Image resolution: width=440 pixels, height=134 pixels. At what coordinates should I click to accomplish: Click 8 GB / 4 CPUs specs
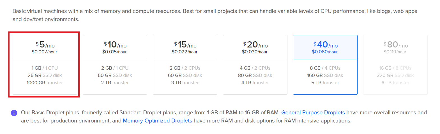tap(325, 68)
